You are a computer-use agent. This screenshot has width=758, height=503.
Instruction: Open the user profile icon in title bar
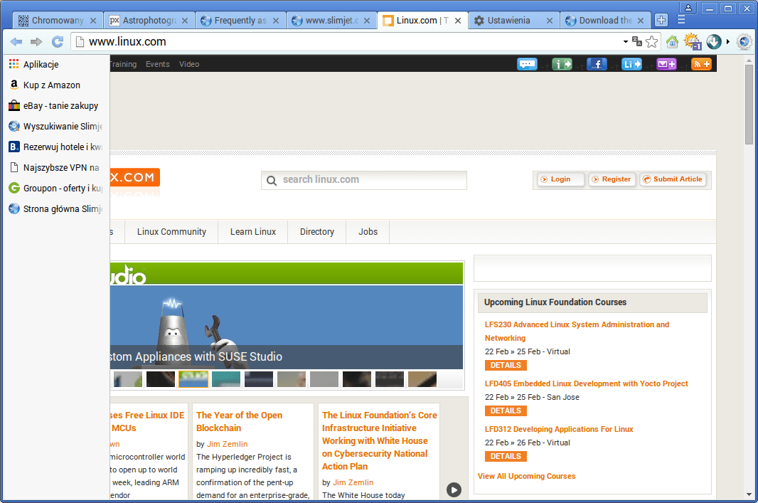click(x=688, y=8)
